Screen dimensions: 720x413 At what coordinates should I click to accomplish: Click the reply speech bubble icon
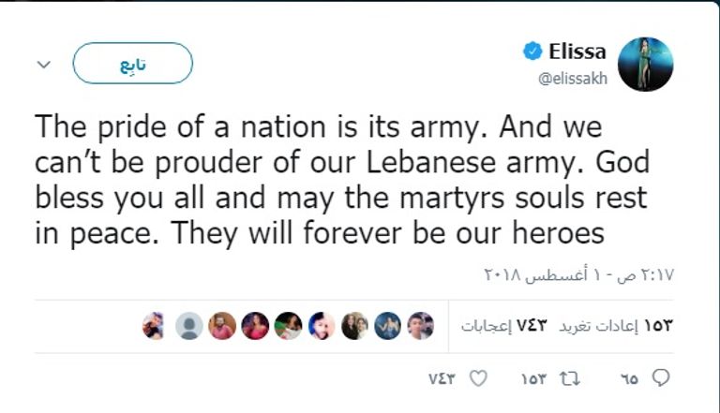click(x=661, y=378)
